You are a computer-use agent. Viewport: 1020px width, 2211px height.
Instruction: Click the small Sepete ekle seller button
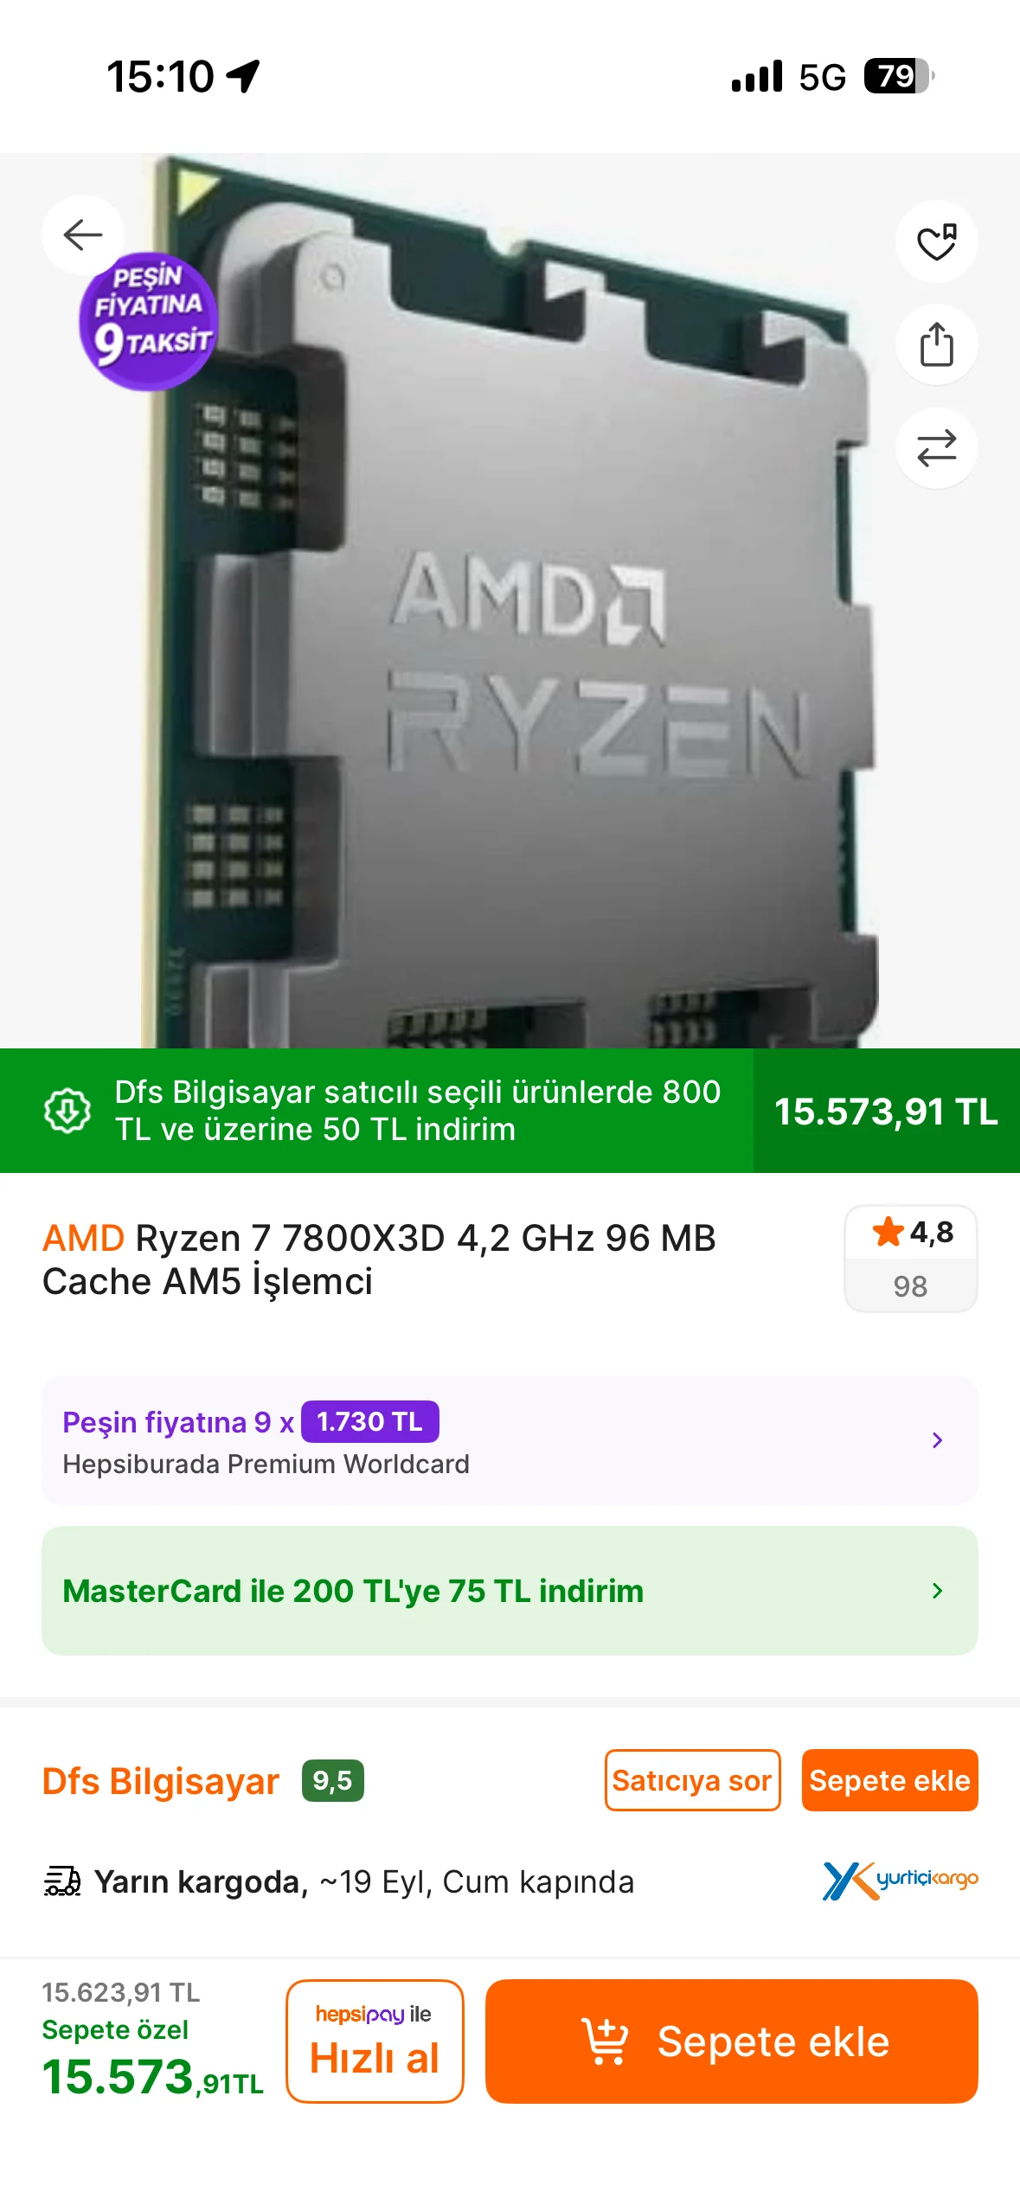[x=889, y=1780]
